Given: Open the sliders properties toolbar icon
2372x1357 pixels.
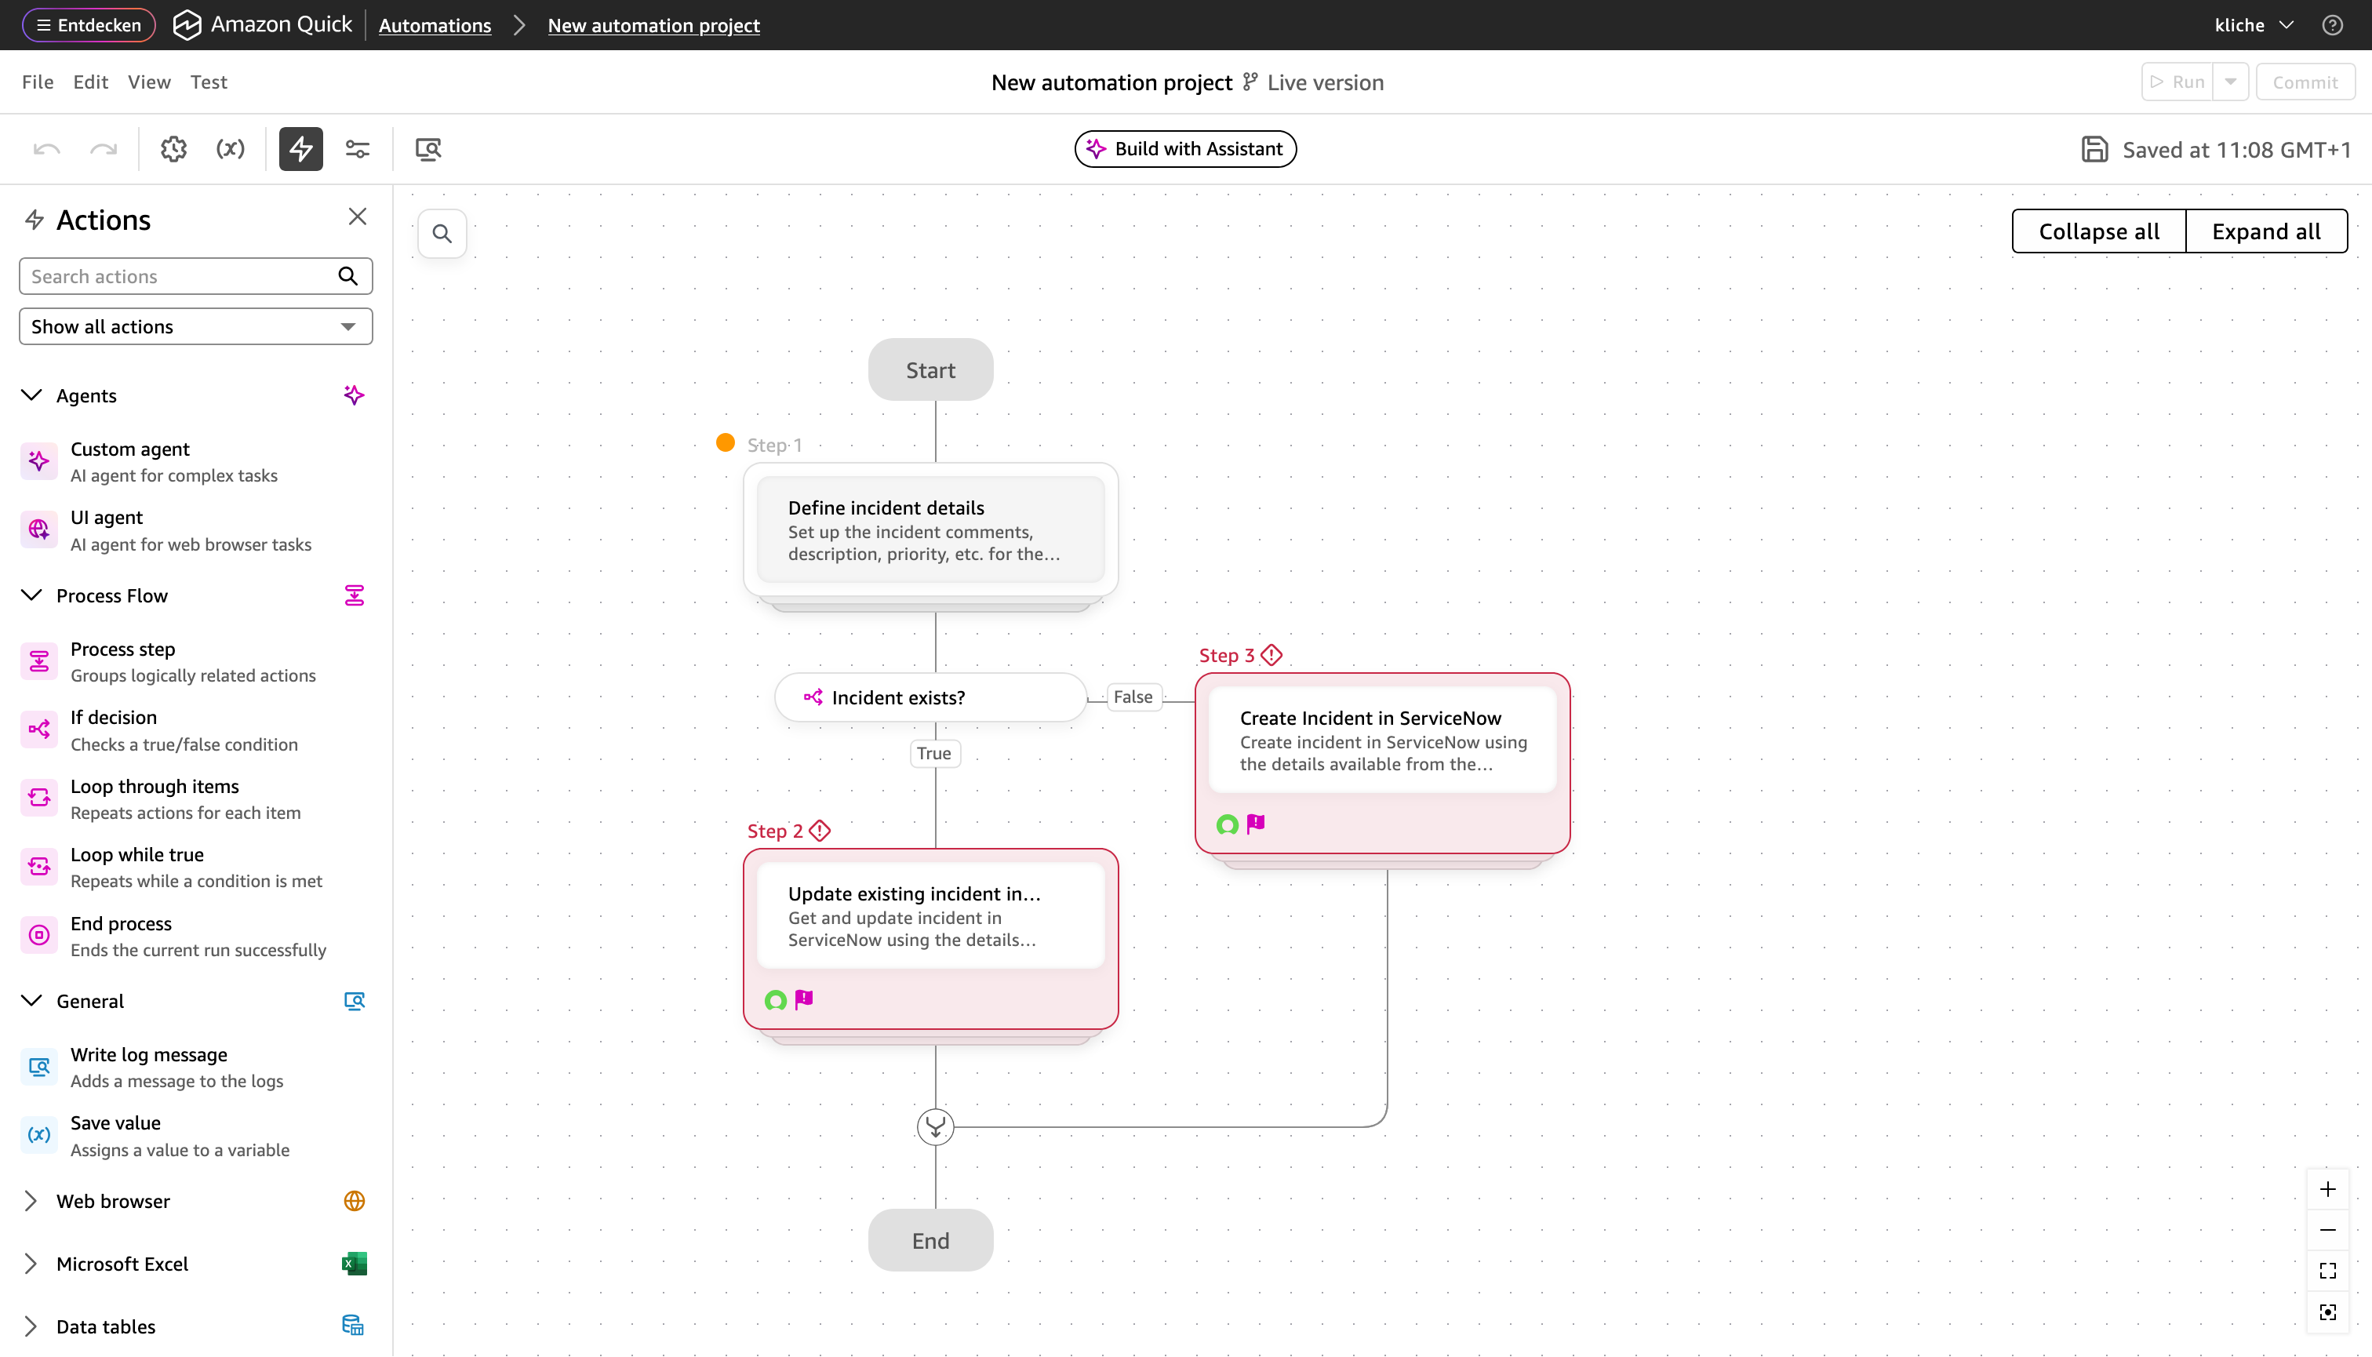Looking at the screenshot, I should [x=357, y=149].
